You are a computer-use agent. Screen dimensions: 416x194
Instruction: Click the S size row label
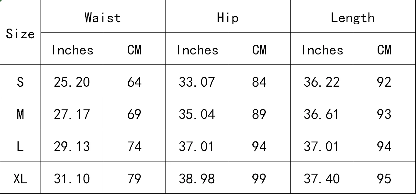[x=20, y=81]
